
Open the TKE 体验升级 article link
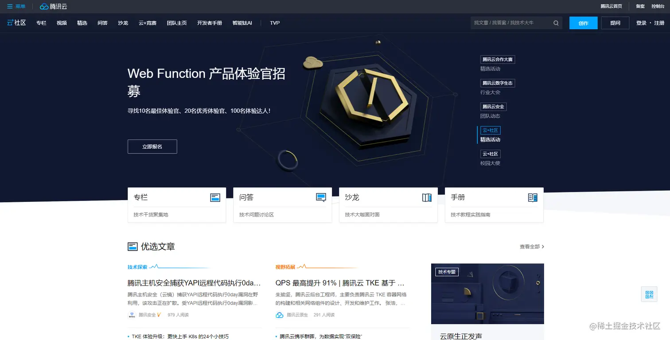click(x=180, y=336)
